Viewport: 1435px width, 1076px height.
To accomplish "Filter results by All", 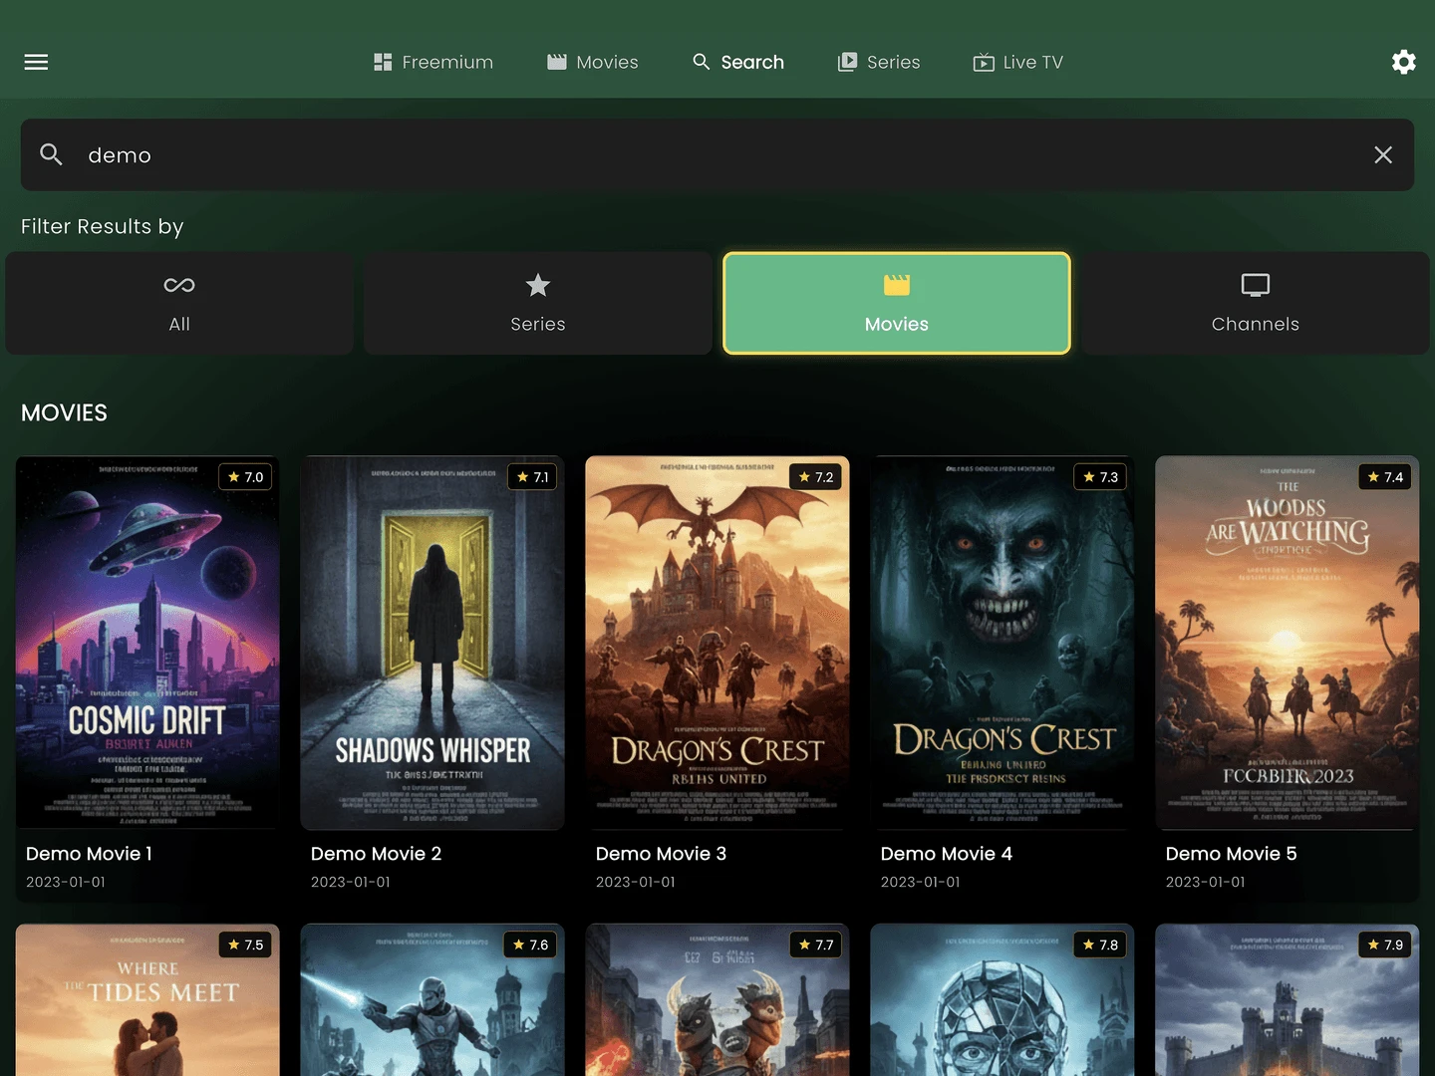I will tap(179, 303).
